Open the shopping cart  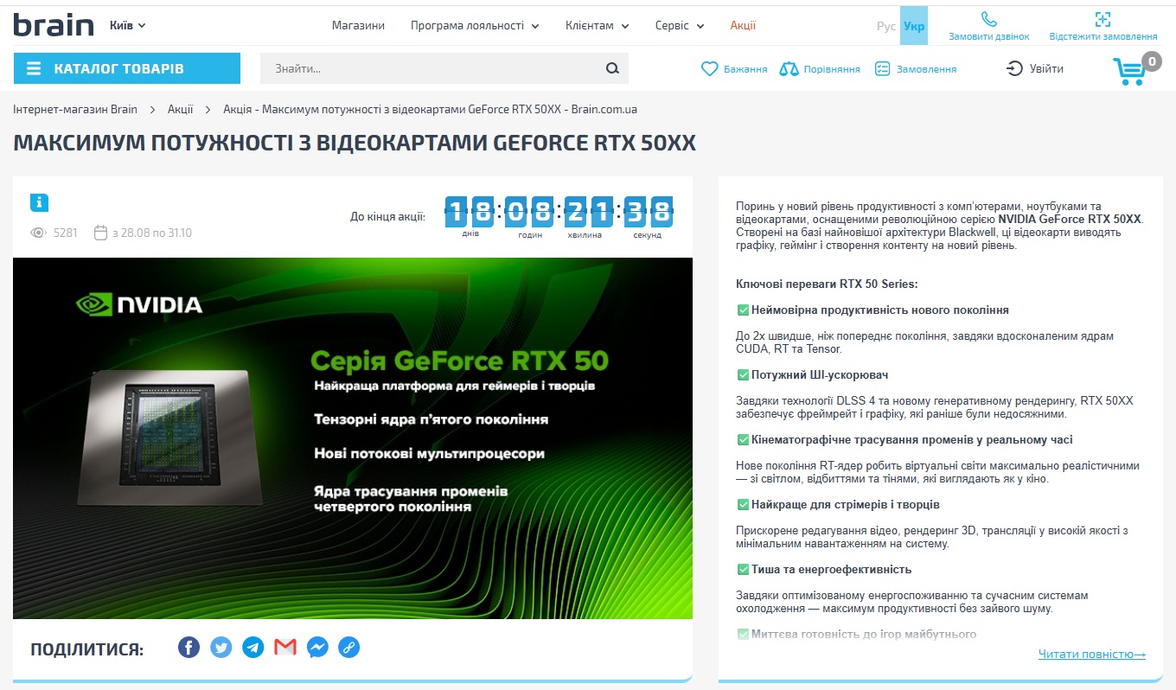pyautogui.click(x=1129, y=71)
